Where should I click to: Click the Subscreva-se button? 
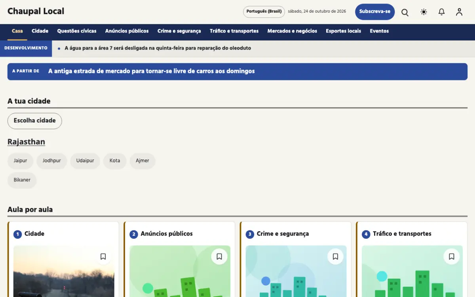(x=375, y=11)
